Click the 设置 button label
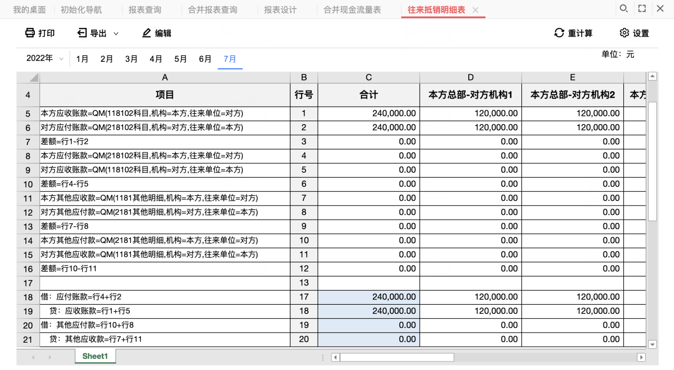Viewport: 674px width, 370px height. click(x=641, y=33)
